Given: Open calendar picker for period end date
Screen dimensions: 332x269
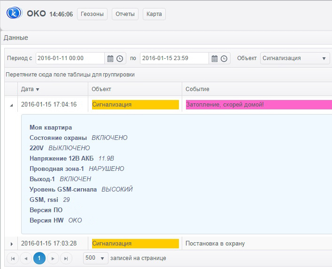Looking at the screenshot, I should tap(215, 59).
